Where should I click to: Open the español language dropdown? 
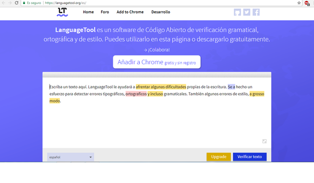(71, 157)
